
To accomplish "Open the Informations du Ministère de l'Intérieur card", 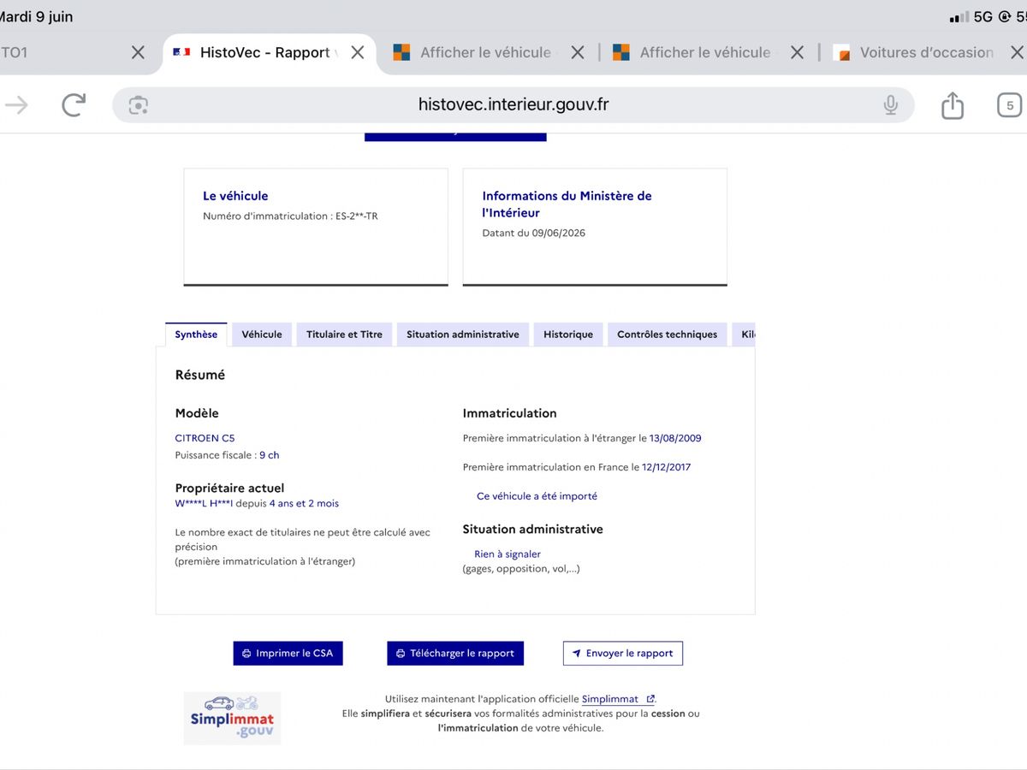I will click(595, 227).
